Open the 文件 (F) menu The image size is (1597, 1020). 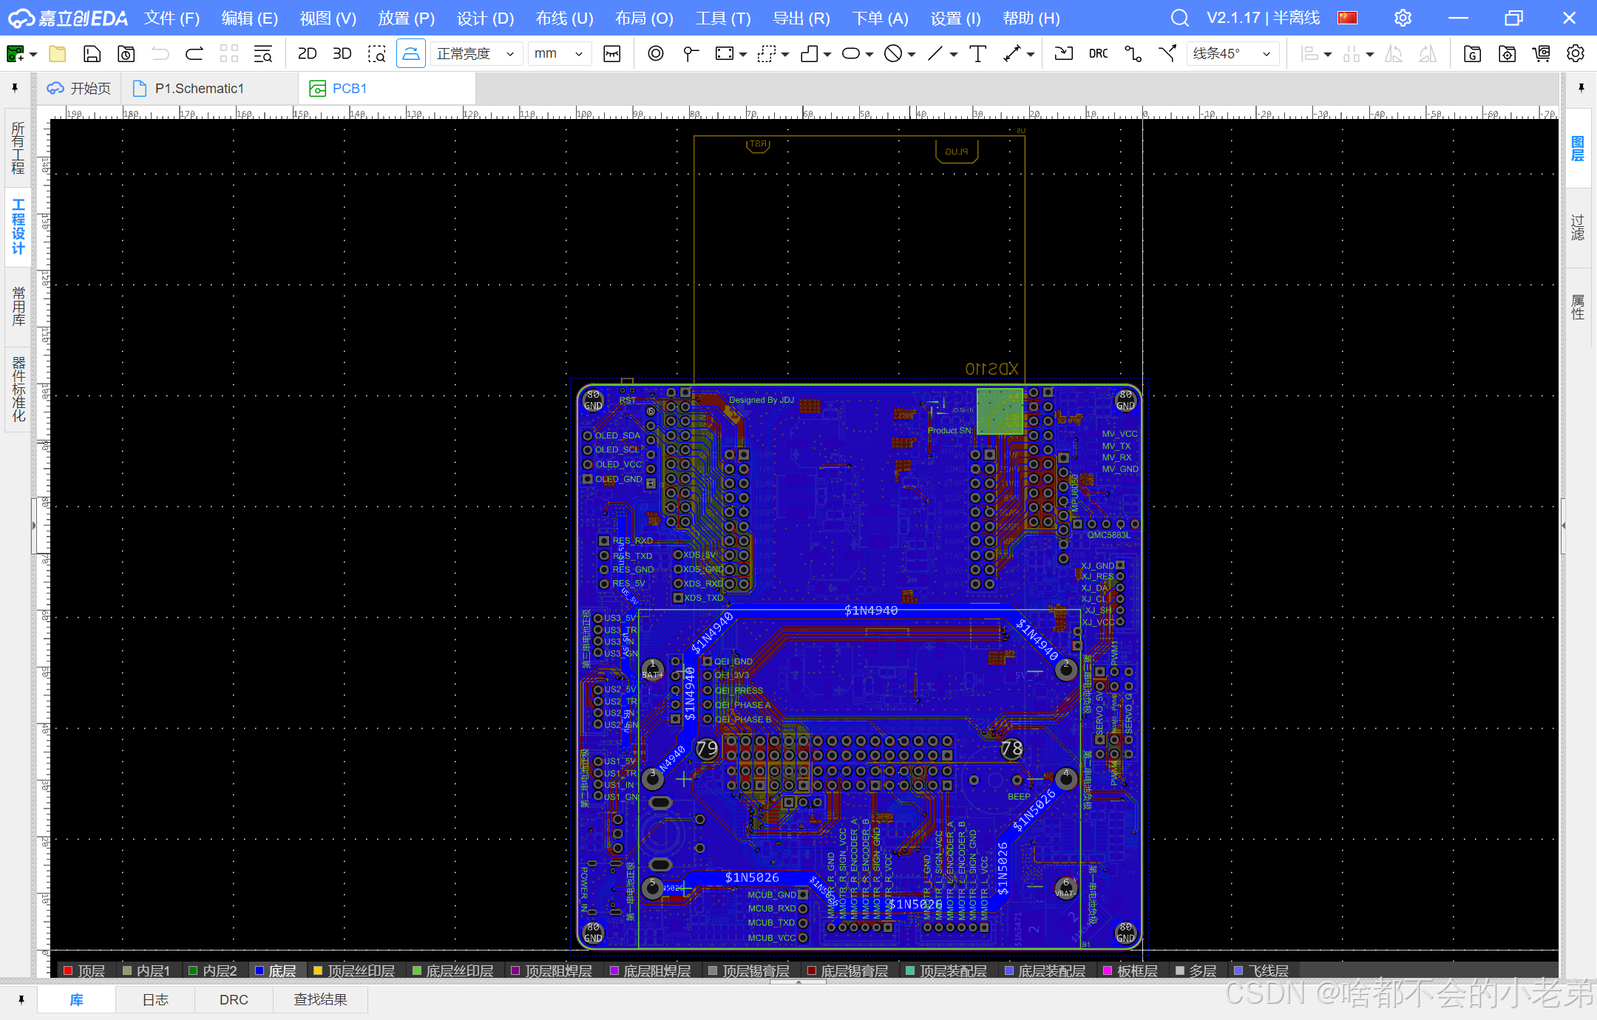pos(172,18)
